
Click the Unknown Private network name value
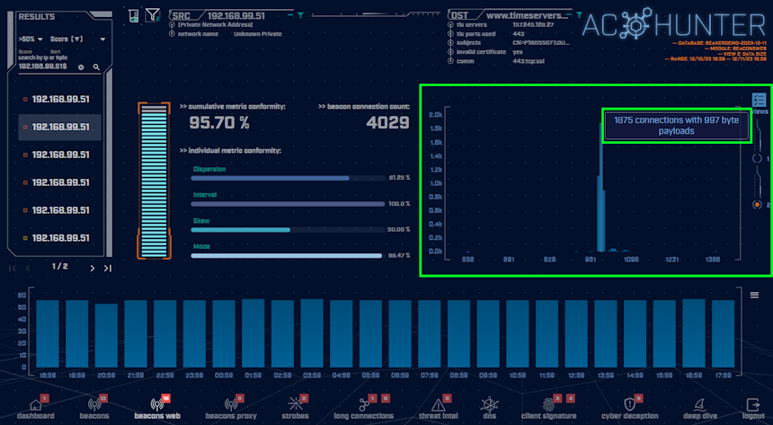coord(258,33)
